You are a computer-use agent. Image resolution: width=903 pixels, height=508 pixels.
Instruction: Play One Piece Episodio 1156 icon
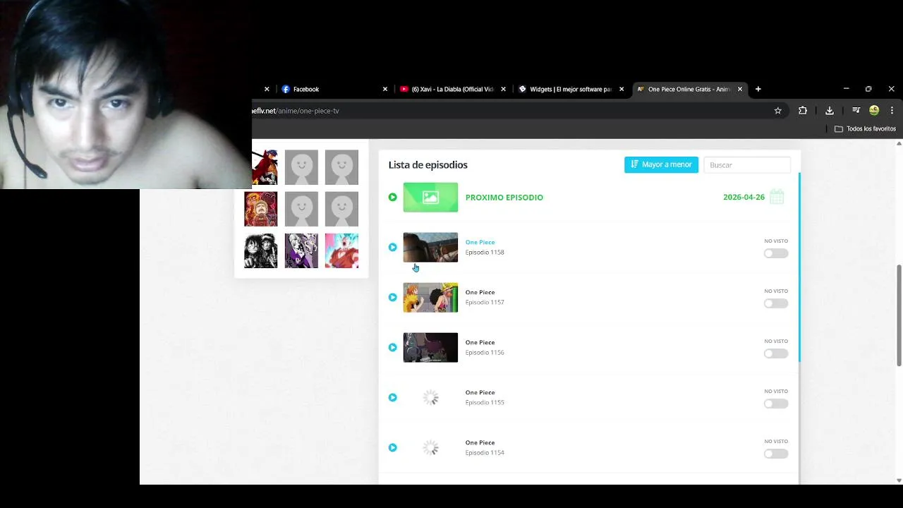coord(393,347)
